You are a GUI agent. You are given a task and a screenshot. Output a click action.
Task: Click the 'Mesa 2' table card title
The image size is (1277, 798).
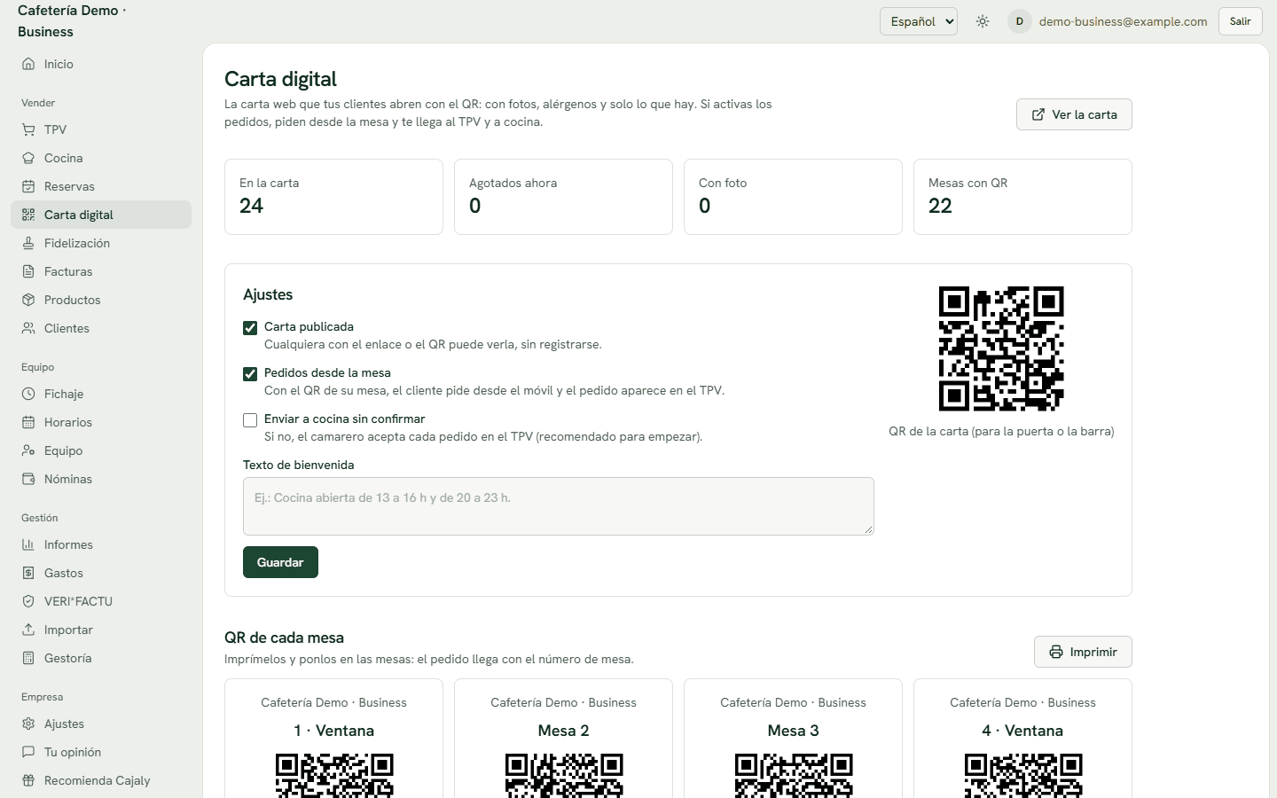click(x=563, y=731)
